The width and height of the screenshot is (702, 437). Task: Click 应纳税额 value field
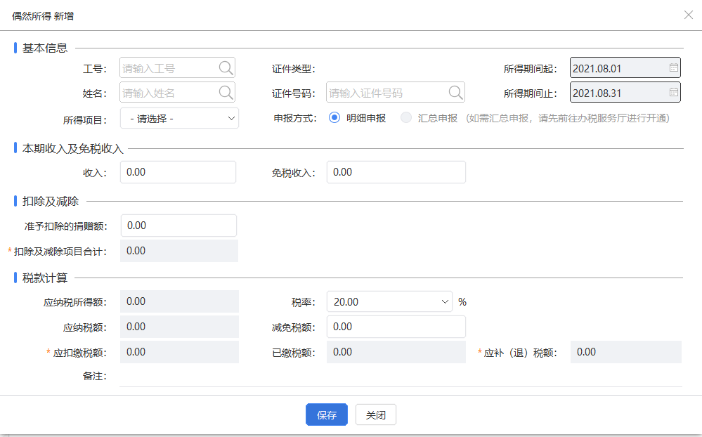[x=179, y=327]
